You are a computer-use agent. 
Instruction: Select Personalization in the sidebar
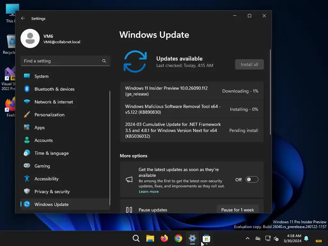tap(65, 115)
